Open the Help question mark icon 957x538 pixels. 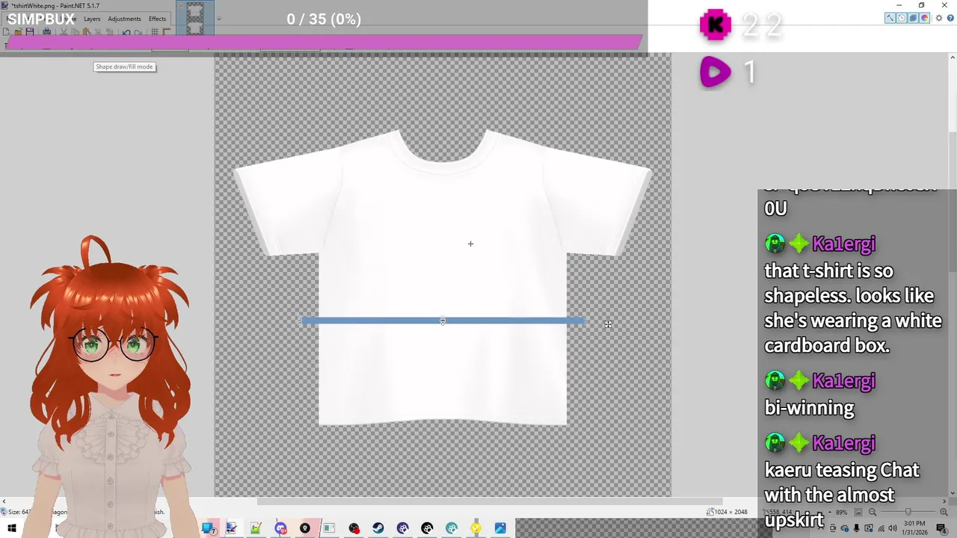(x=950, y=18)
